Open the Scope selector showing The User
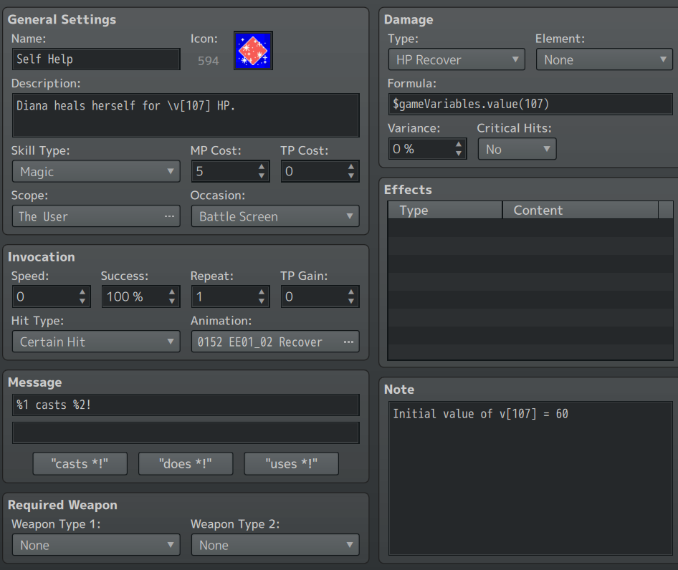Image resolution: width=678 pixels, height=570 pixels. pos(96,216)
